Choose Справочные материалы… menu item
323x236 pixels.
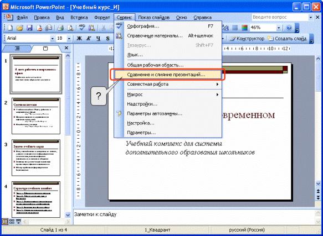[168, 36]
